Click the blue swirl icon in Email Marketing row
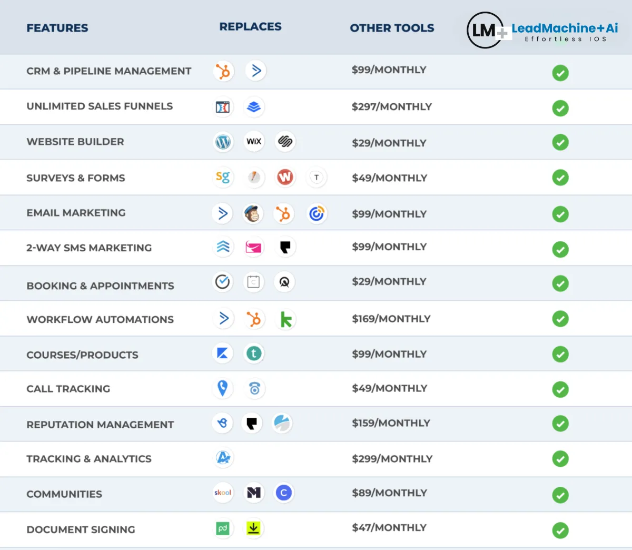The height and width of the screenshot is (550, 632). pos(317,213)
